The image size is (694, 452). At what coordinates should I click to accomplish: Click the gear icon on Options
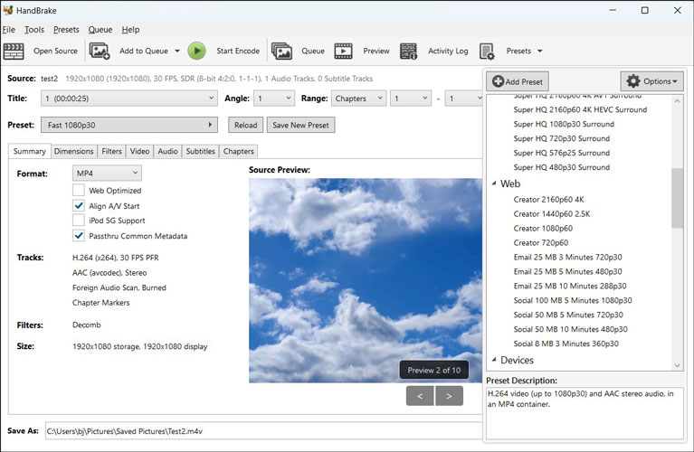633,81
